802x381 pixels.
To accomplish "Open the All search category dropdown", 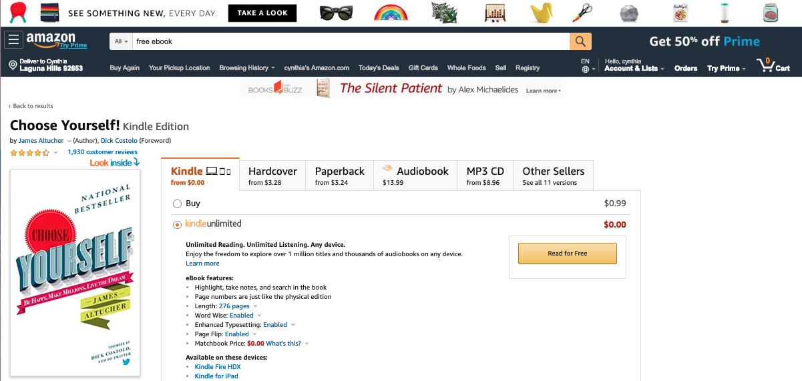I will click(x=121, y=41).
